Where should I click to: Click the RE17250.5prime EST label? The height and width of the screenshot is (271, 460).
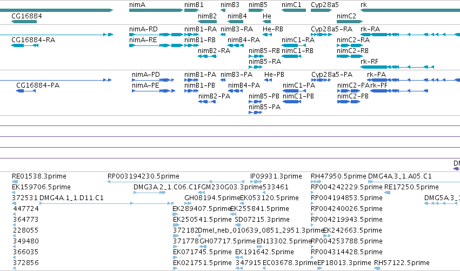(x=411, y=187)
